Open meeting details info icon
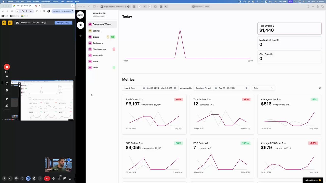 [53, 178]
